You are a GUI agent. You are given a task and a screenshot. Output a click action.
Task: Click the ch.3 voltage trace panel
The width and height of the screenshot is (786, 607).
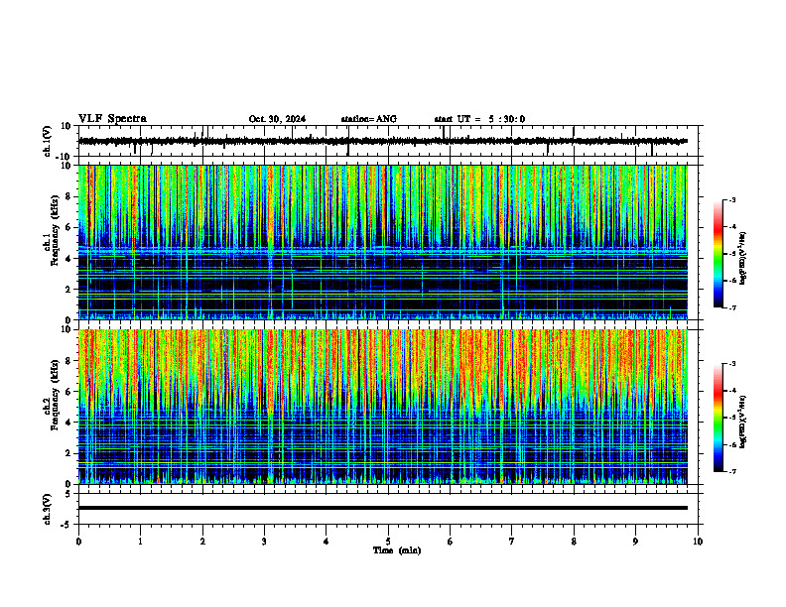click(390, 509)
